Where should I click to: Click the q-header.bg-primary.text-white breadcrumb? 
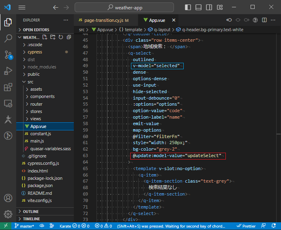(210, 30)
